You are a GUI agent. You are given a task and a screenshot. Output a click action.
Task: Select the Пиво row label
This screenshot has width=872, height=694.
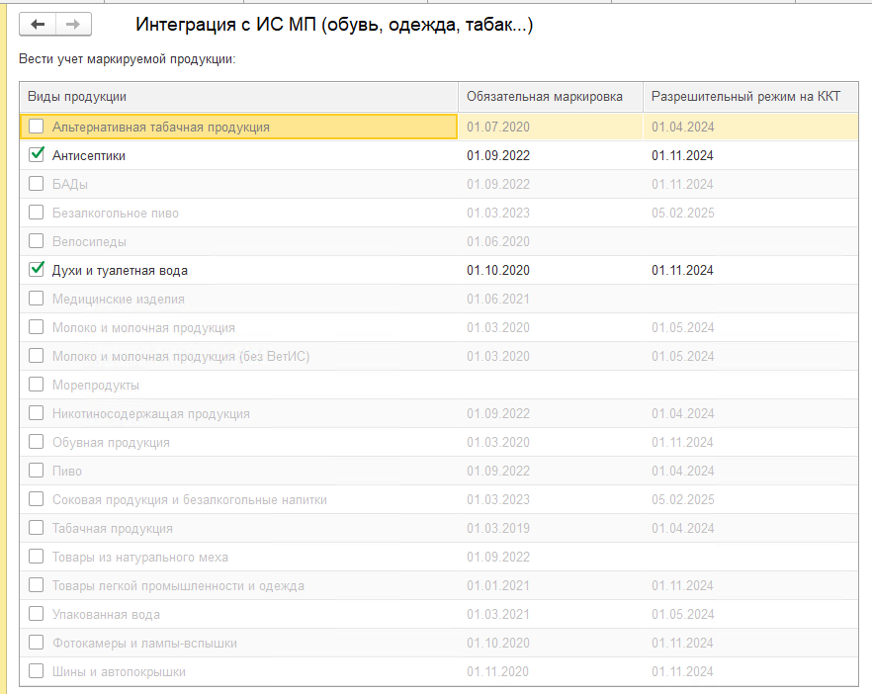67,471
